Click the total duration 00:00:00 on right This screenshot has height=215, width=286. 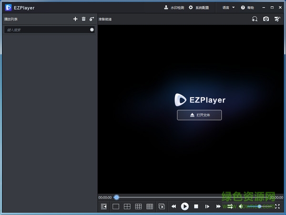[x=276, y=197]
